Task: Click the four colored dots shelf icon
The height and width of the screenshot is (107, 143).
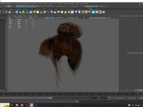Action: (100, 12)
